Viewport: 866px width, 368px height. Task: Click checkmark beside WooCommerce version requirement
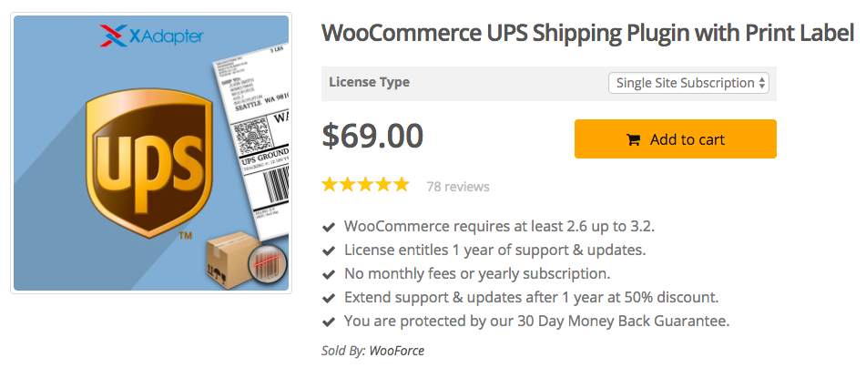[x=329, y=226]
